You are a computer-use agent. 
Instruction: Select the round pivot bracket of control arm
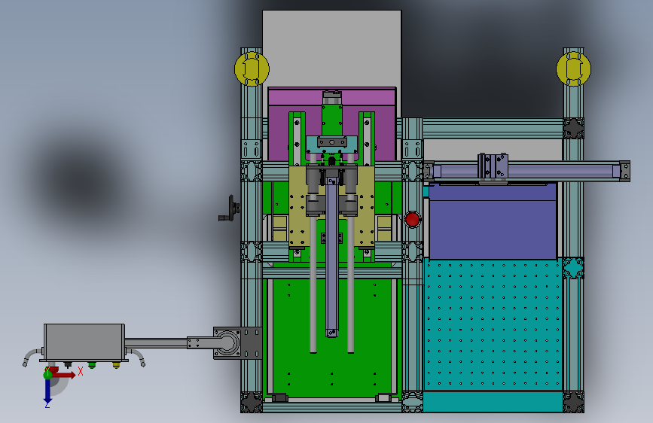[x=227, y=343]
